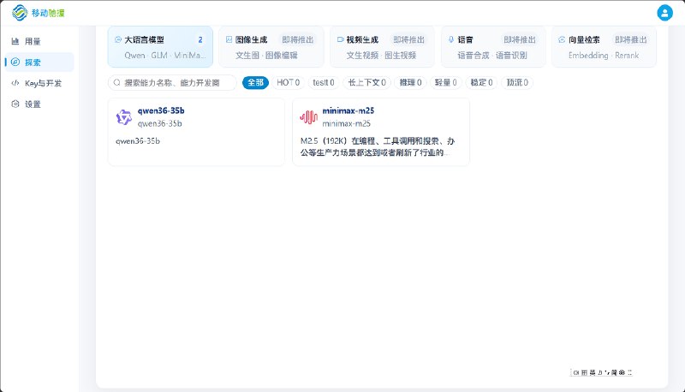Viewport: 685px width, 392px height.
Task: Filter by testt 0 tag
Action: click(x=324, y=82)
